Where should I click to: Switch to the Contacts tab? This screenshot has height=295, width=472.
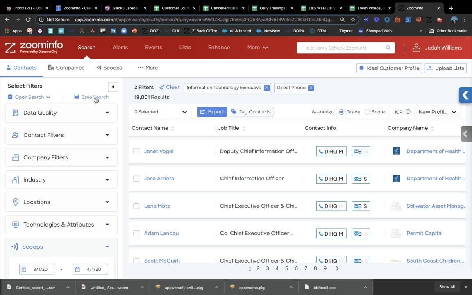pyautogui.click(x=21, y=68)
